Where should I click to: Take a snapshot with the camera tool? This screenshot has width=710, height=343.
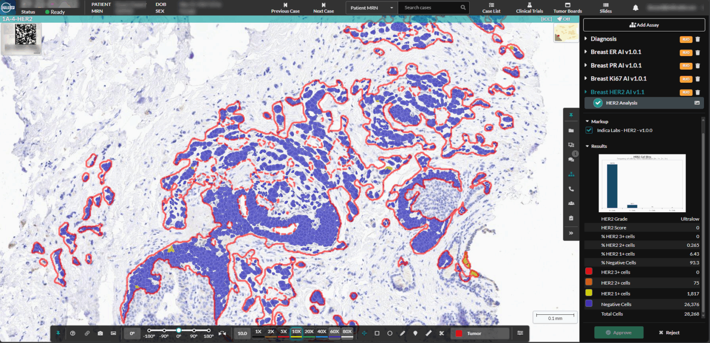[100, 332]
